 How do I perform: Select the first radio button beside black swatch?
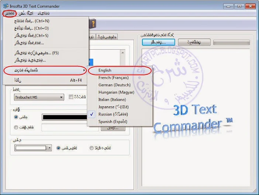pos(16,117)
